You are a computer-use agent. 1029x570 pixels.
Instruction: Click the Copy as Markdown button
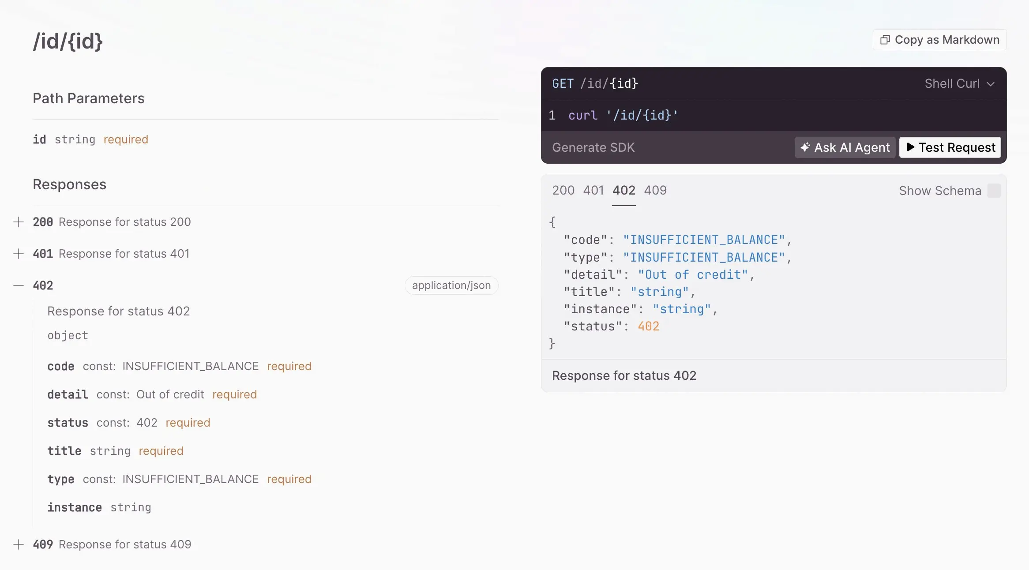[x=939, y=40]
